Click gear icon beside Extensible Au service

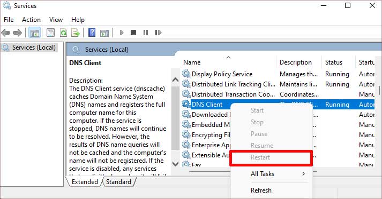pos(186,155)
